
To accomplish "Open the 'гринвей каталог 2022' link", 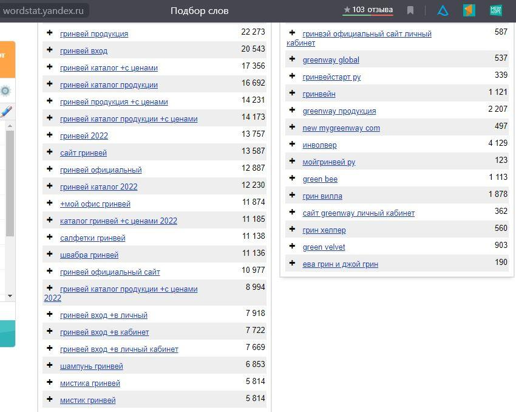I will click(x=98, y=187).
